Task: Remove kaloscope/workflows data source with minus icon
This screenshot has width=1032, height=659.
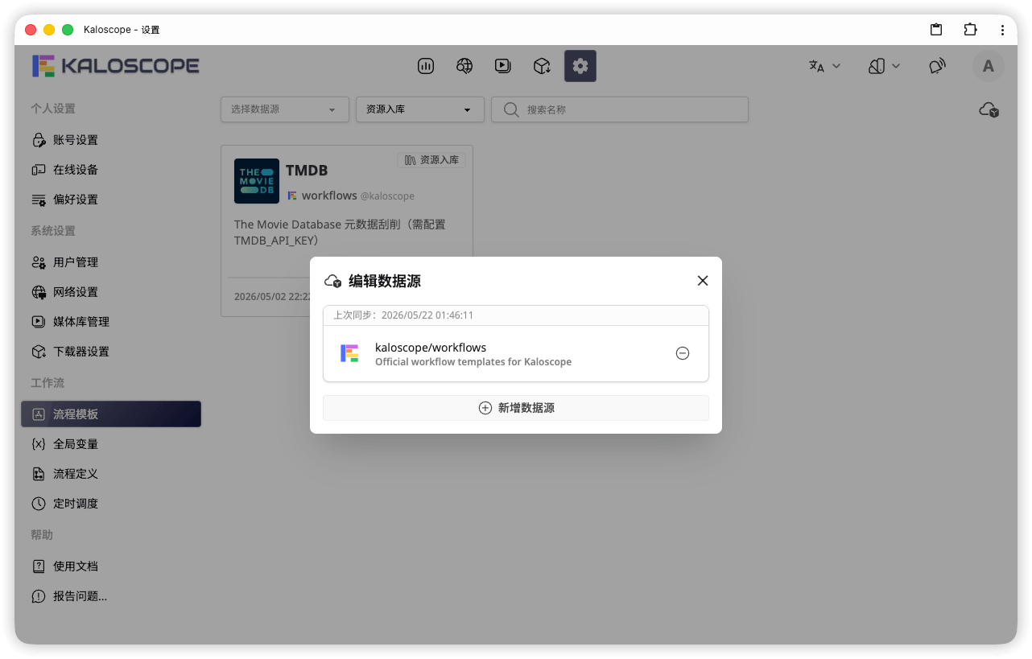Action: [683, 353]
